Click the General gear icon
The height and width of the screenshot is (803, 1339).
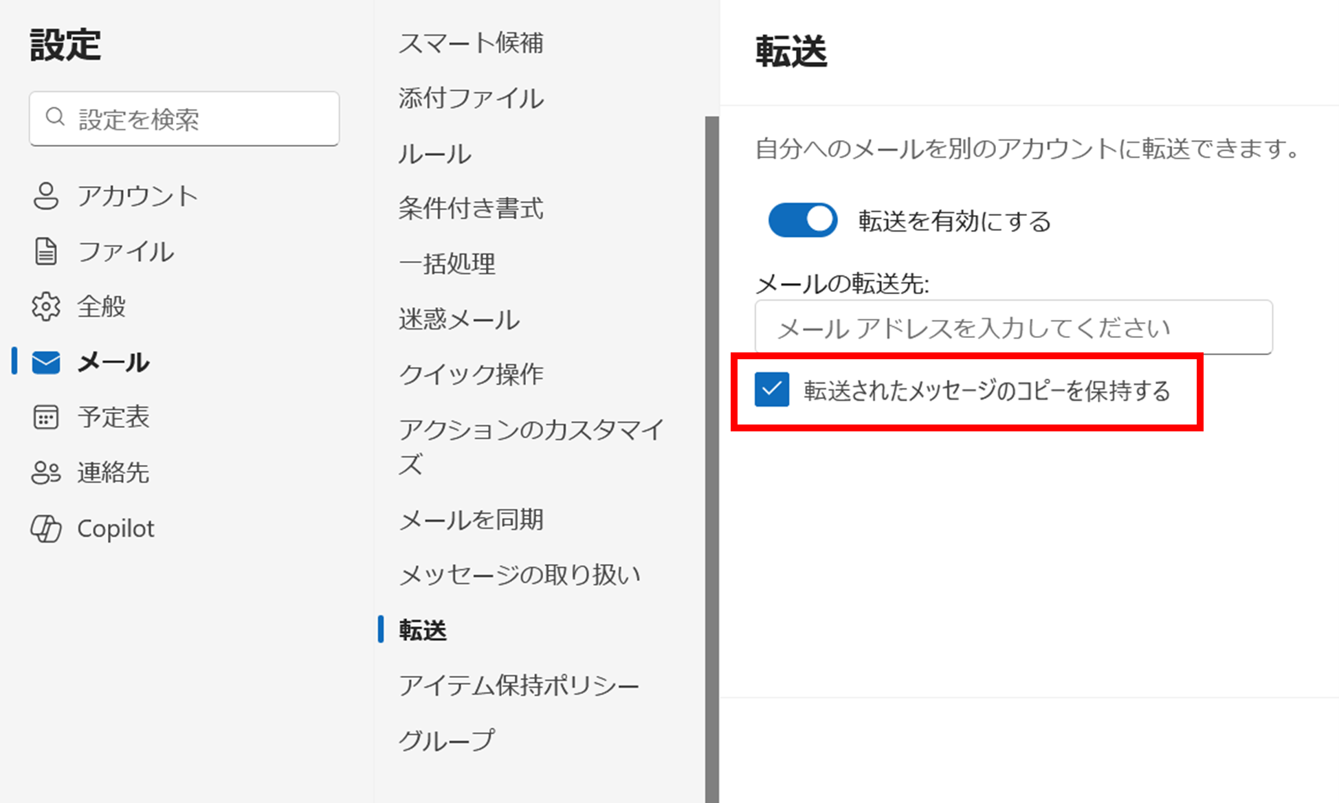click(x=46, y=306)
